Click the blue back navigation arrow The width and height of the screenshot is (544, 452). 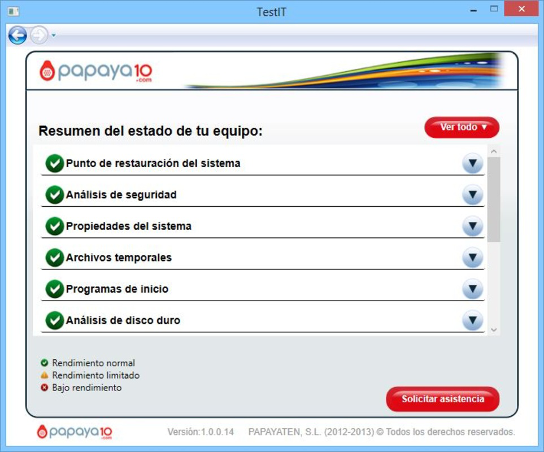click(18, 35)
